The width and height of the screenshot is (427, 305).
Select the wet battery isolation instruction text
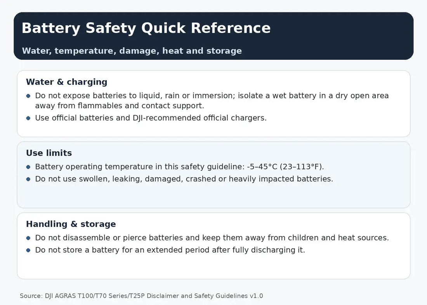[212, 101]
